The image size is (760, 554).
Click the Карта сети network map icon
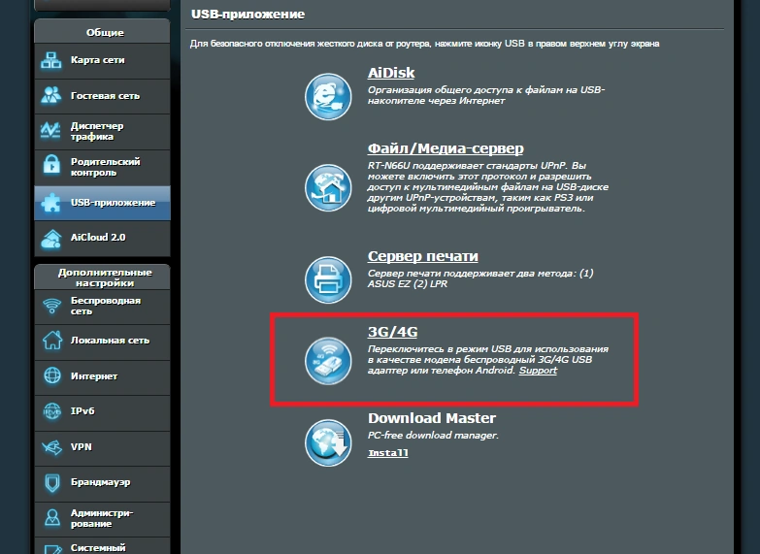(x=51, y=60)
